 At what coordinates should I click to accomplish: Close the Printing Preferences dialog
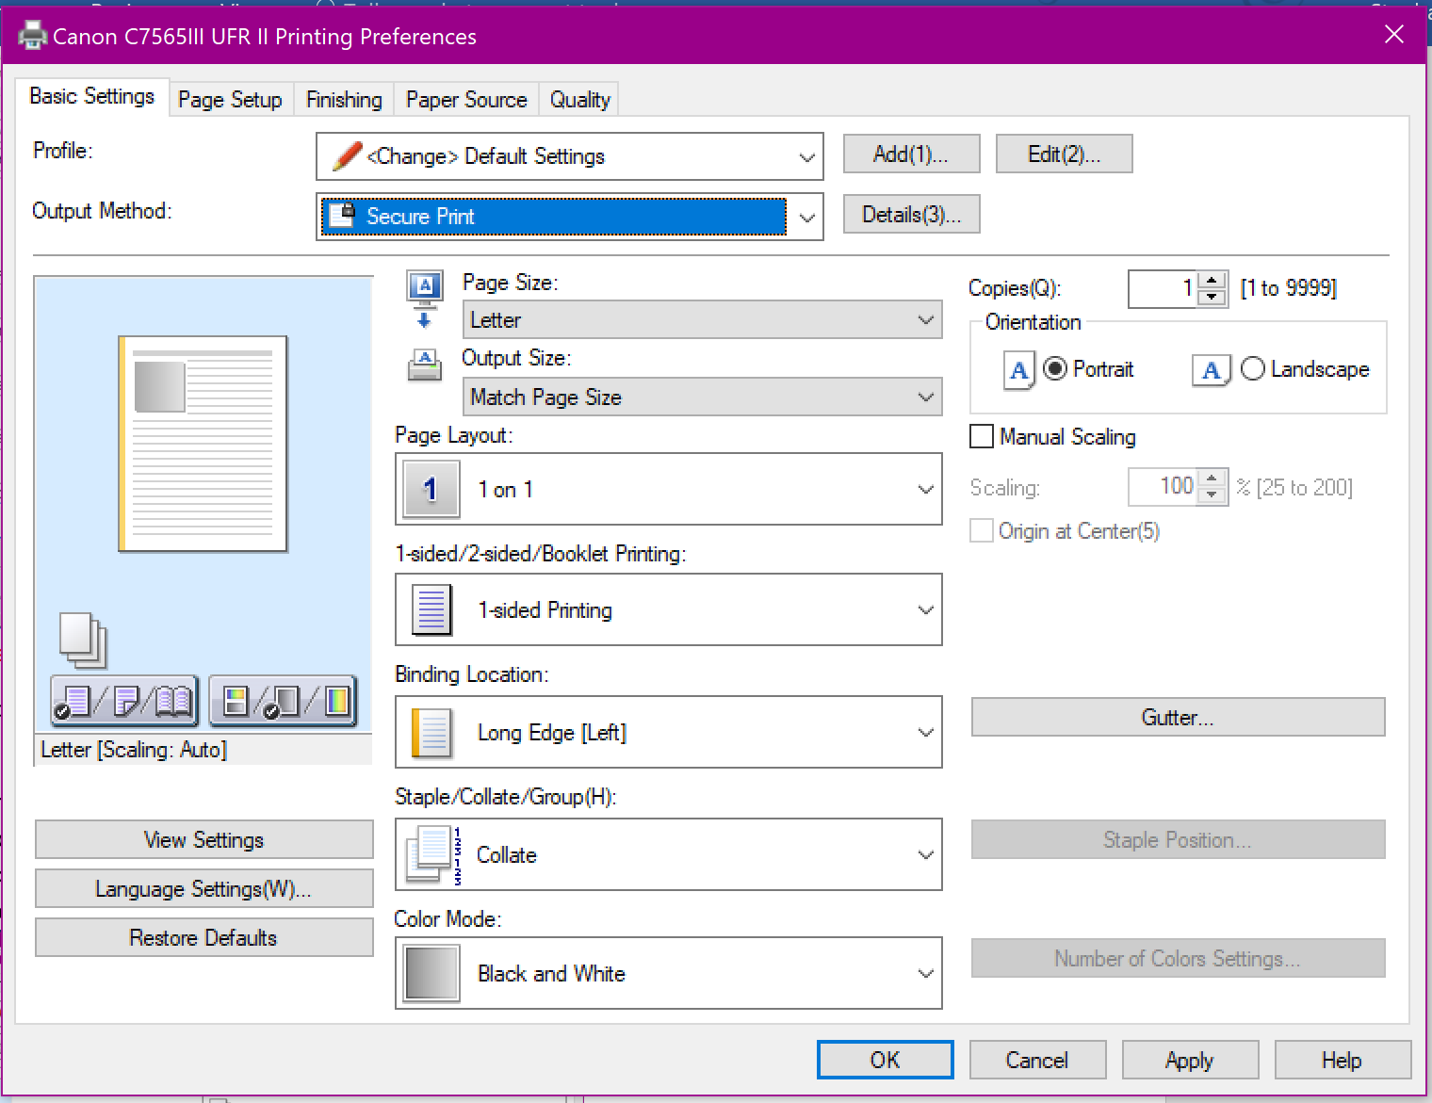click(x=1394, y=35)
